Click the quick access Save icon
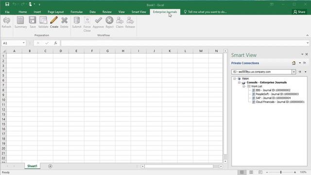This screenshot has width=311, height=175. (7, 4)
